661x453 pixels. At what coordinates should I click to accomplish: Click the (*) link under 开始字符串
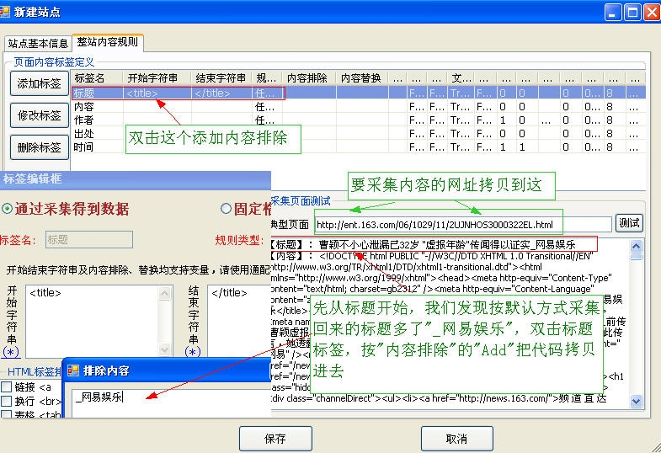(11, 350)
